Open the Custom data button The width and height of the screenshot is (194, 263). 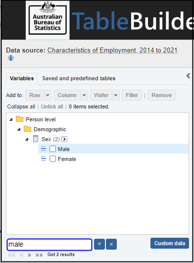pyautogui.click(x=170, y=243)
